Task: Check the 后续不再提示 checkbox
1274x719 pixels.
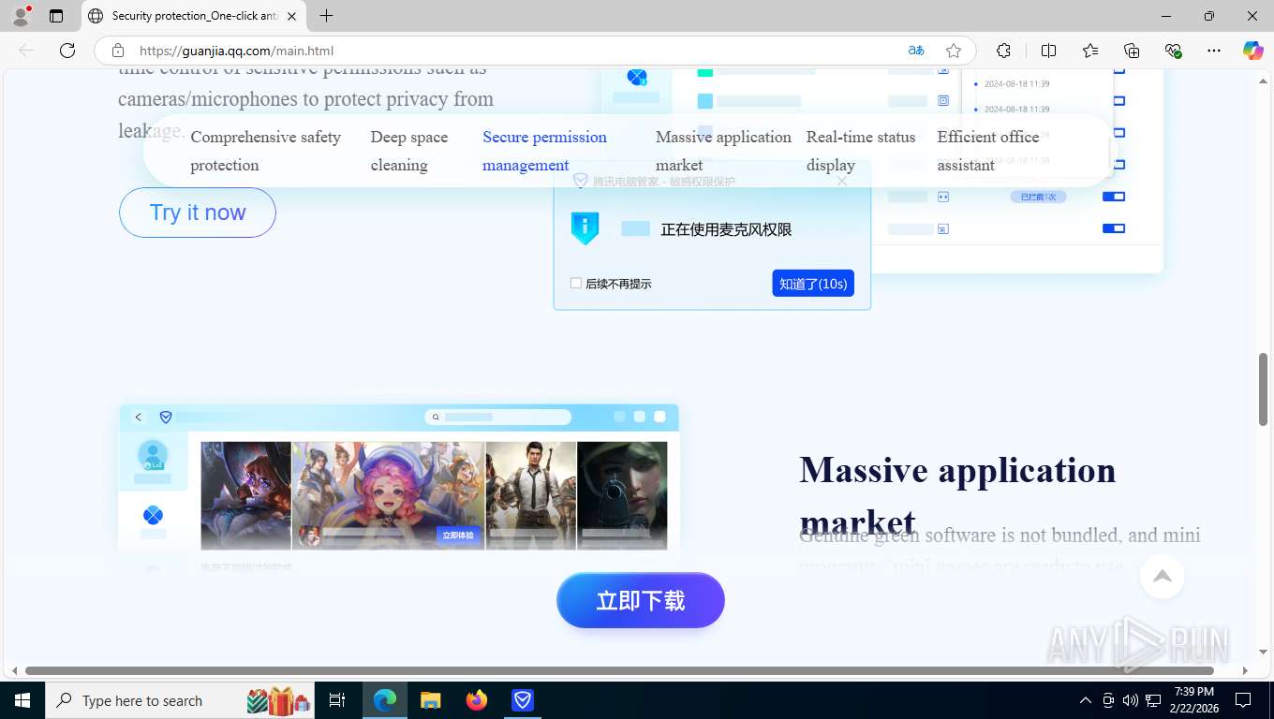Action: 576,283
